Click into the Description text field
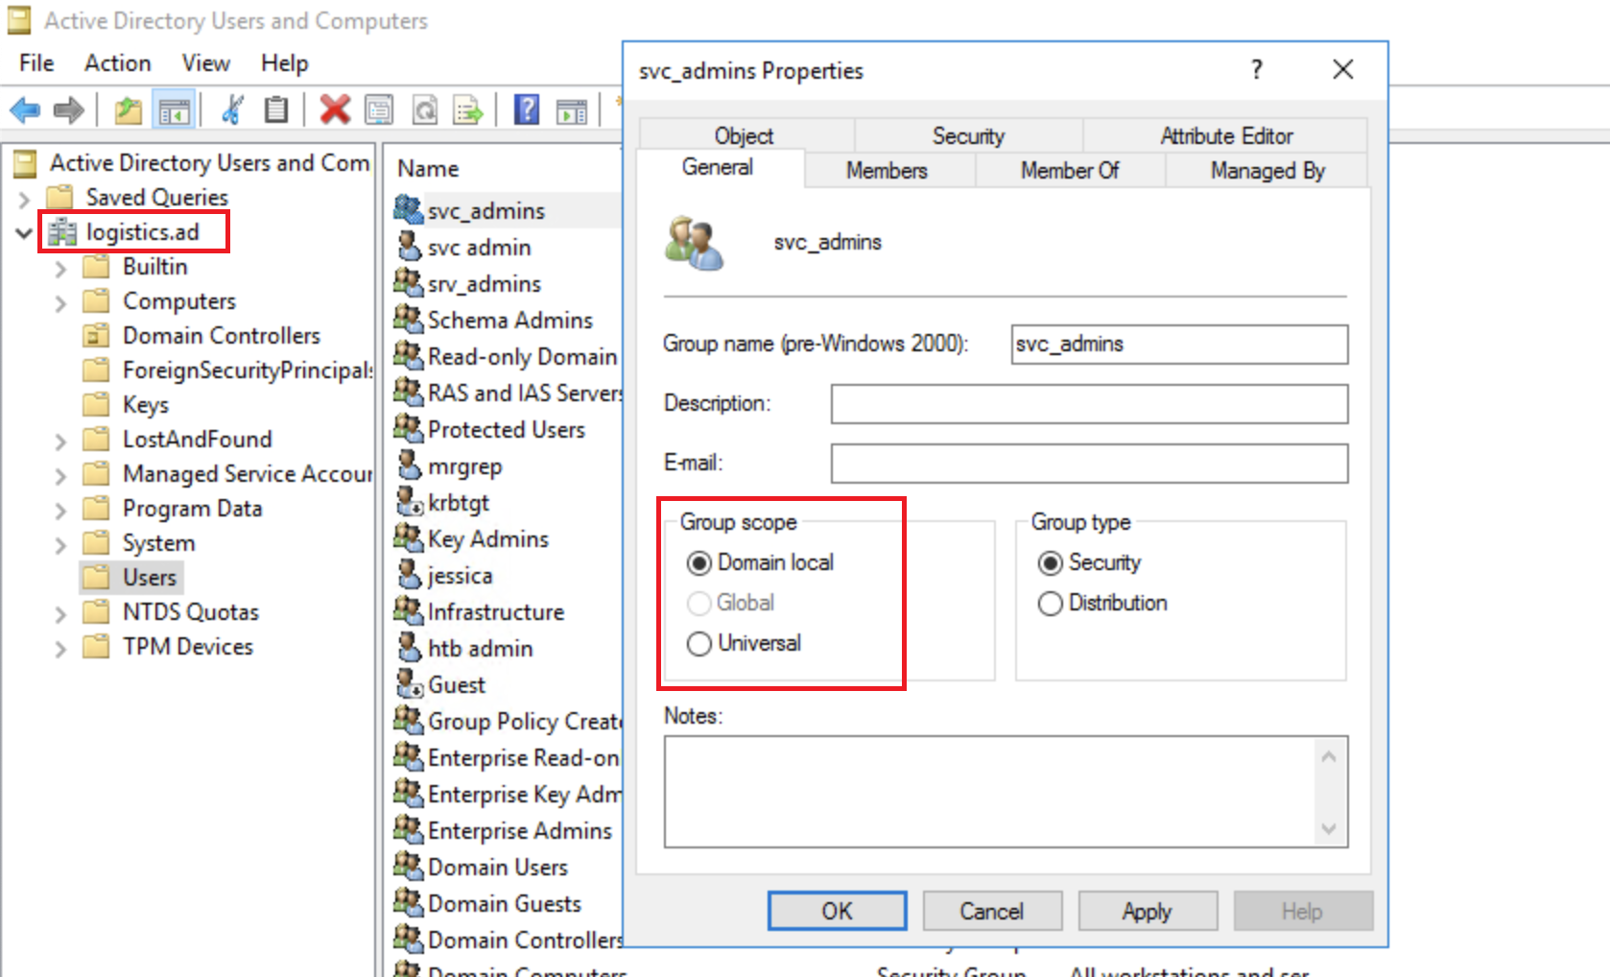Image resolution: width=1610 pixels, height=977 pixels. [1088, 404]
